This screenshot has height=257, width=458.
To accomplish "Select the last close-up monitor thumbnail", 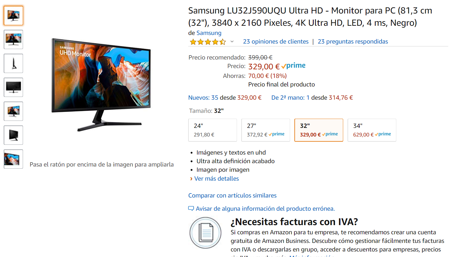I will [14, 159].
